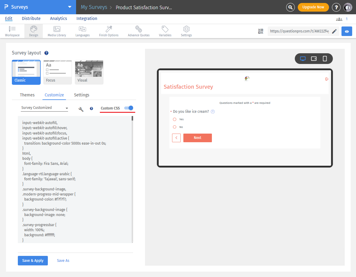Image resolution: width=356 pixels, height=277 pixels.
Task: Click the Save As link
Action: coord(63,260)
